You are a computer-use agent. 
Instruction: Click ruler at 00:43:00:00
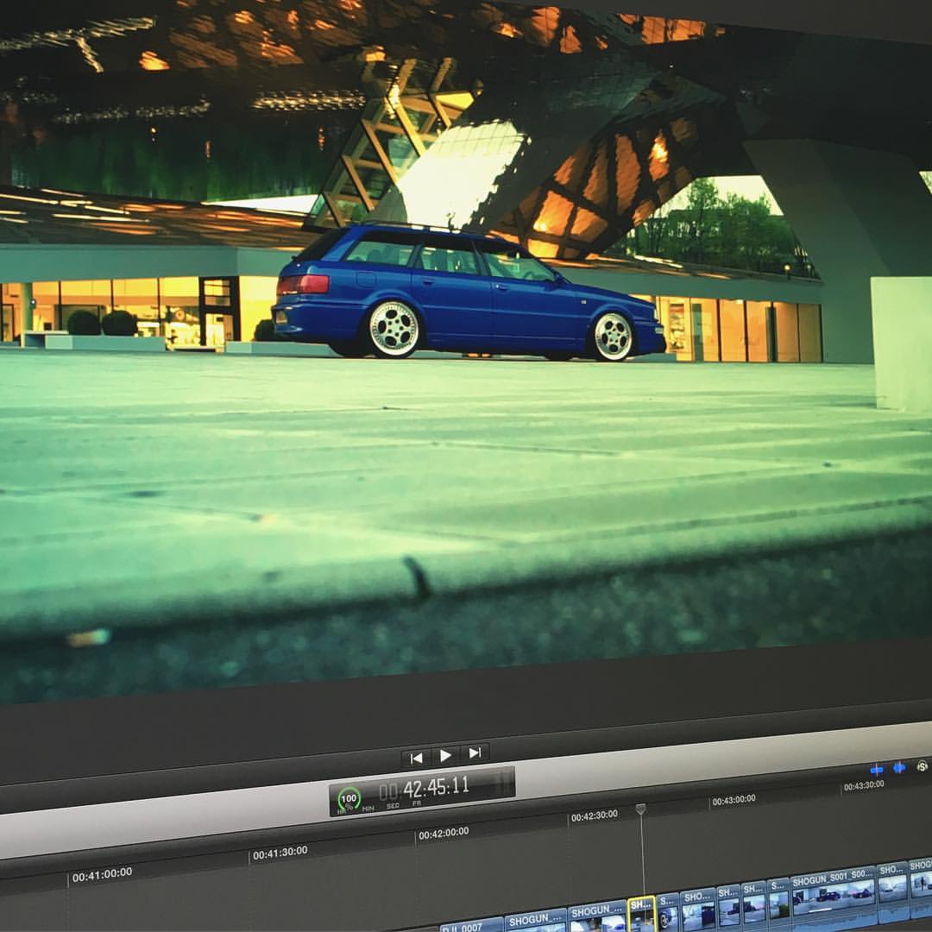pyautogui.click(x=734, y=800)
